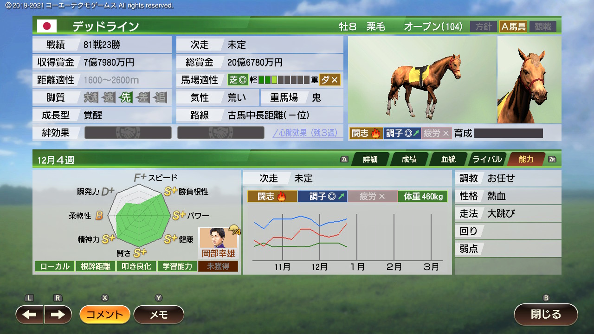Click jockey 岡部幸雄's portrait
Screen dimensions: 594x334
pos(218,238)
